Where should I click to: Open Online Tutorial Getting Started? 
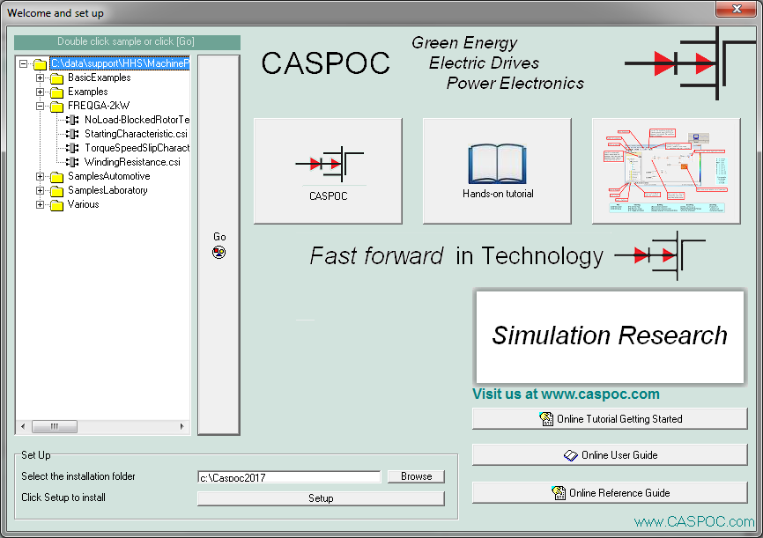(610, 419)
